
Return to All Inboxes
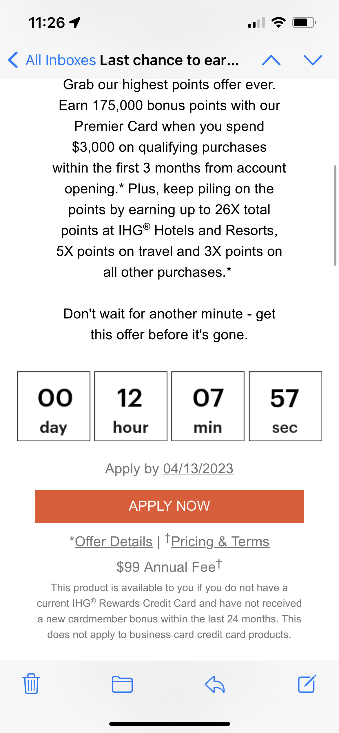(x=61, y=60)
